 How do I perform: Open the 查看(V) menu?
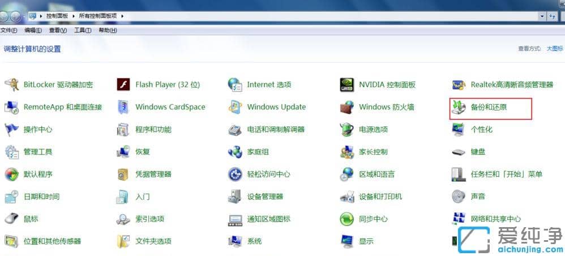(58, 31)
